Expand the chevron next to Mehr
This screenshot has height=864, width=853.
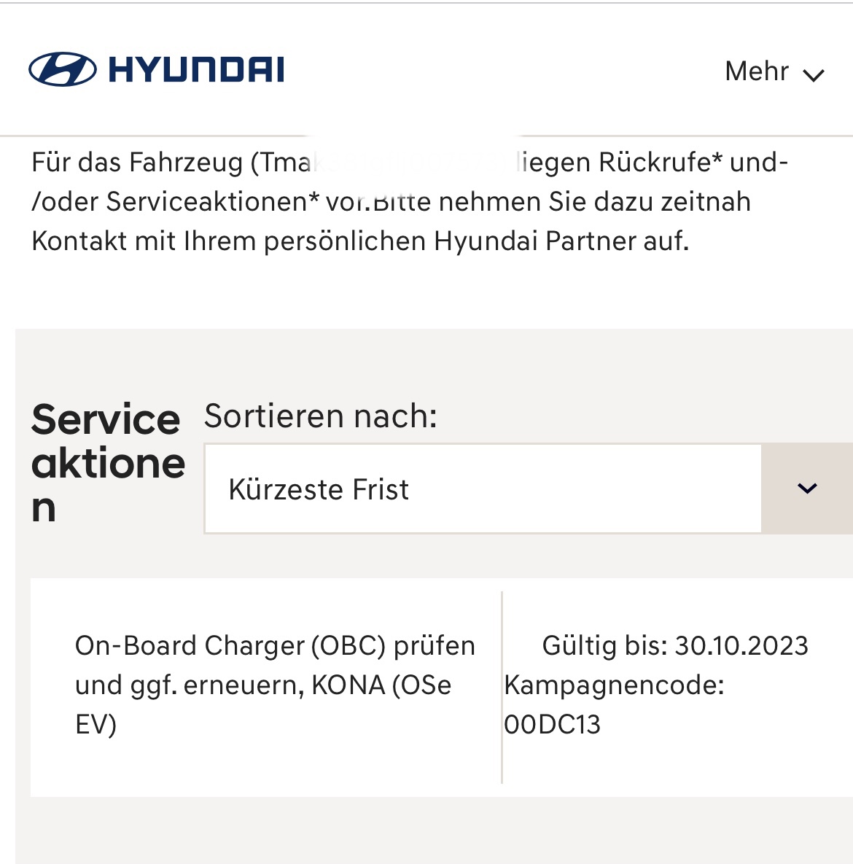(813, 74)
